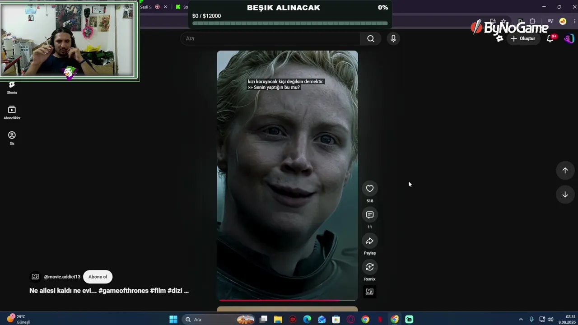
Task: Launch Microsoft Edge from the taskbar
Action: click(307, 320)
